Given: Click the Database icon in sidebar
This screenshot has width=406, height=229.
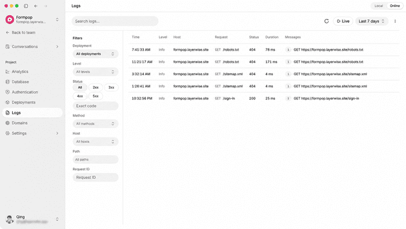Looking at the screenshot, I should pos(8,82).
